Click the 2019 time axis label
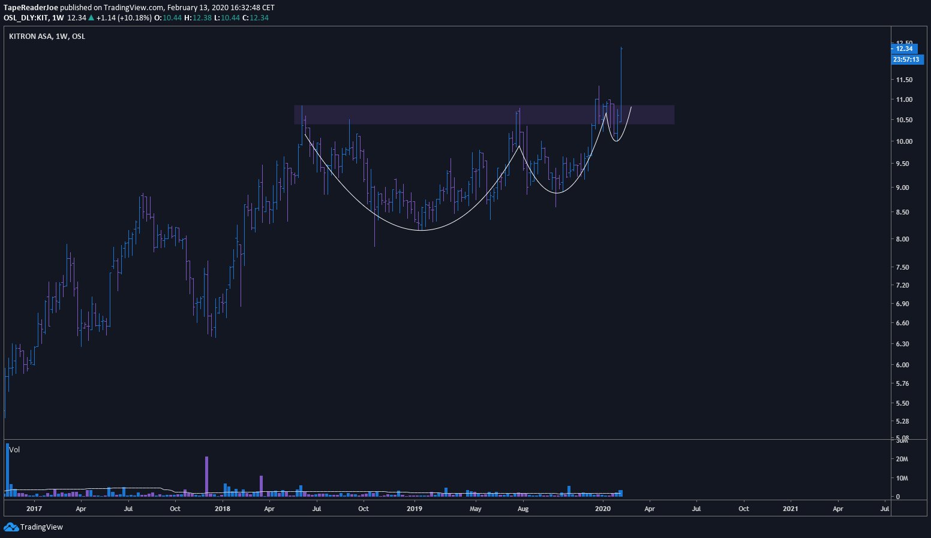Screen dimensions: 931x538 [x=415, y=509]
